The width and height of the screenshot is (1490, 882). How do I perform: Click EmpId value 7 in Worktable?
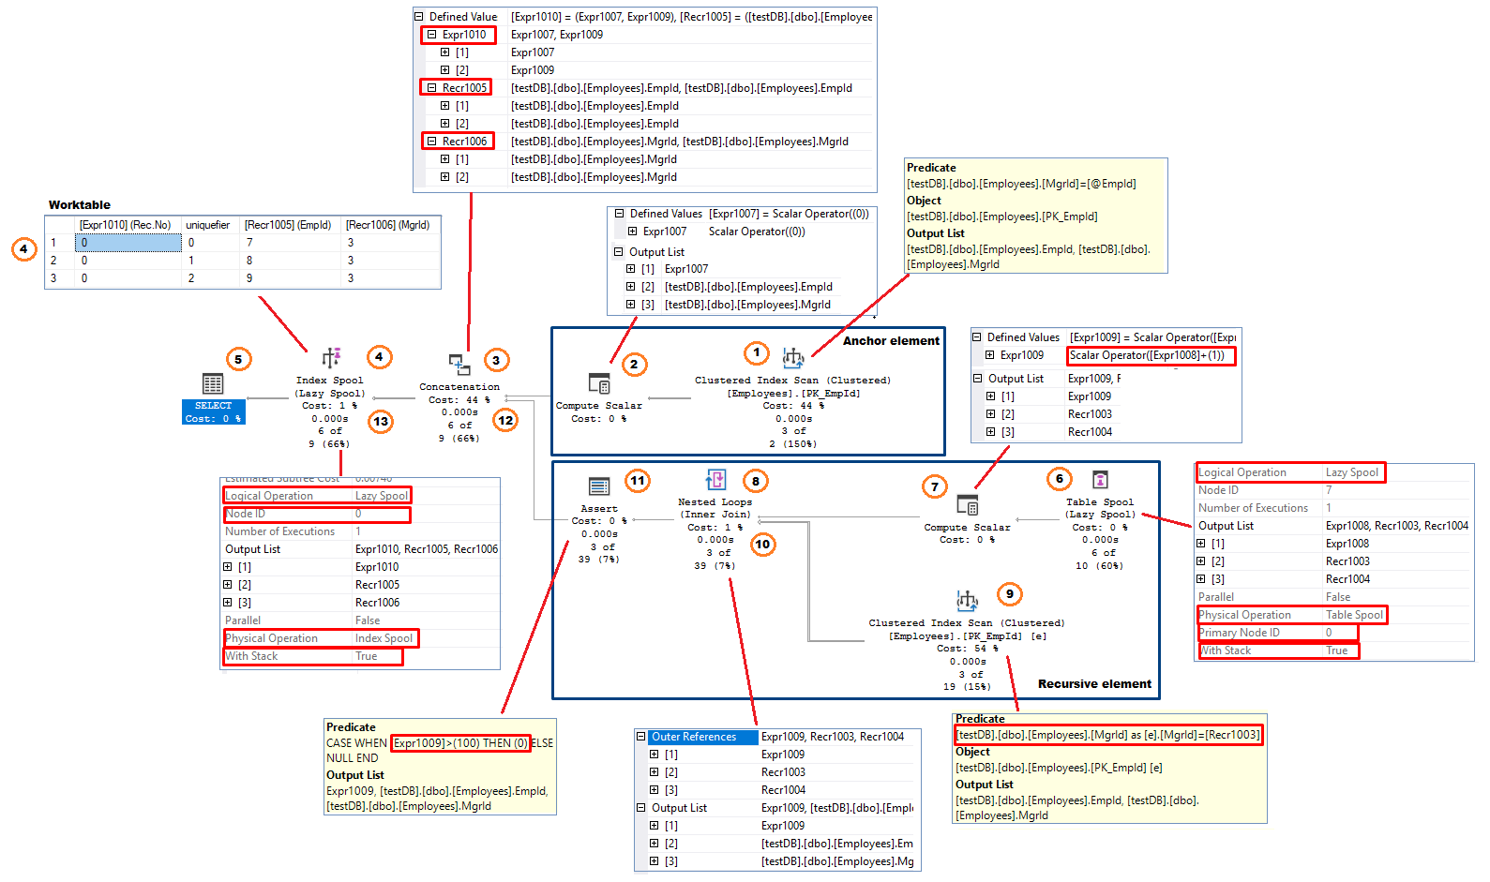(x=289, y=243)
